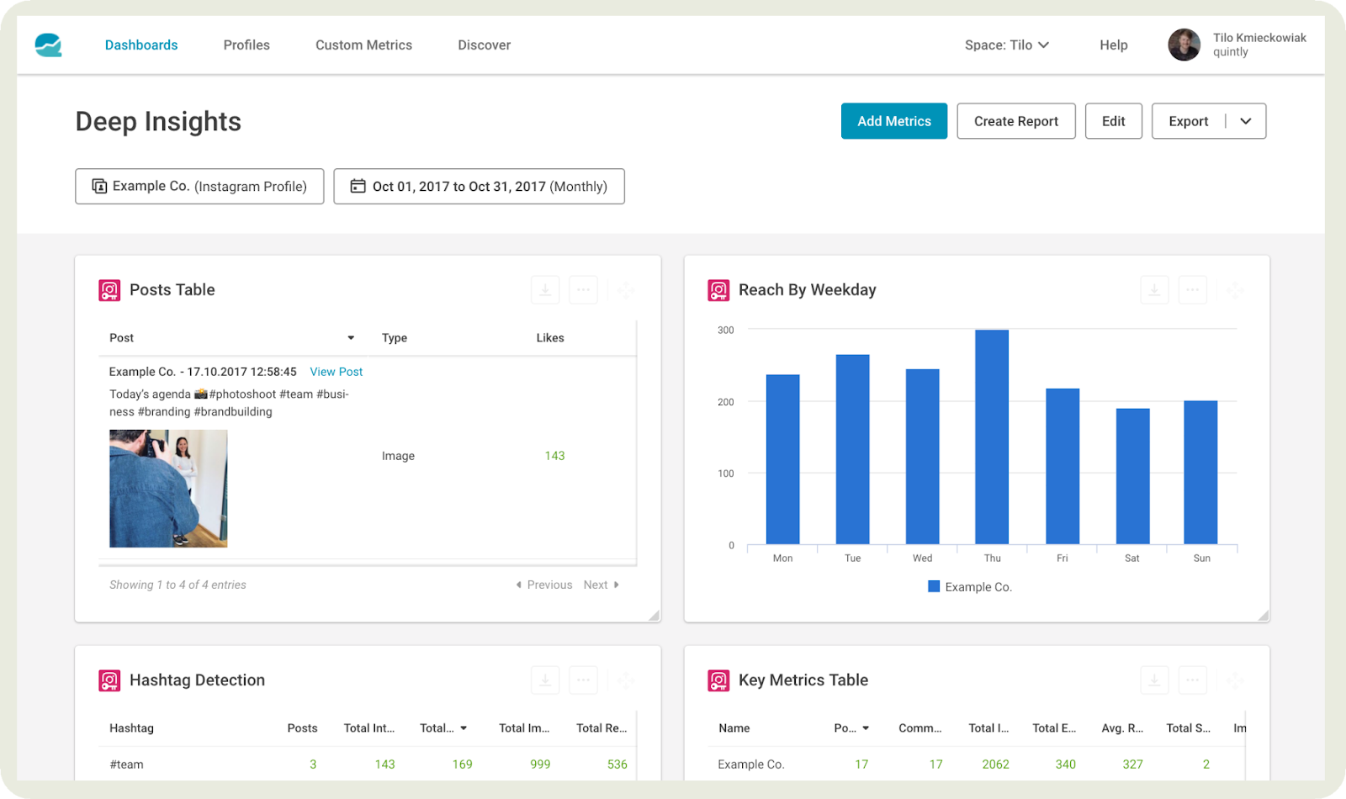Image resolution: width=1346 pixels, height=799 pixels.
Task: Click the calendar icon in the date range selector
Action: pyautogui.click(x=358, y=186)
